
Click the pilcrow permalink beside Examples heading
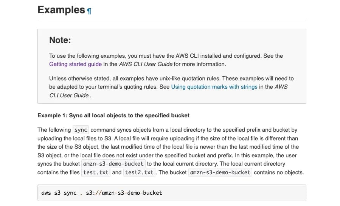(x=89, y=11)
